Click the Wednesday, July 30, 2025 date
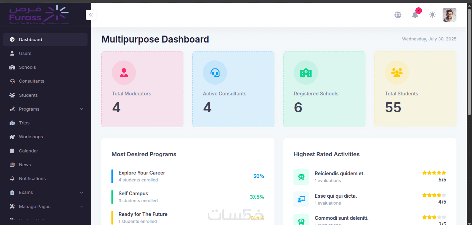The height and width of the screenshot is (225, 472). tap(429, 39)
